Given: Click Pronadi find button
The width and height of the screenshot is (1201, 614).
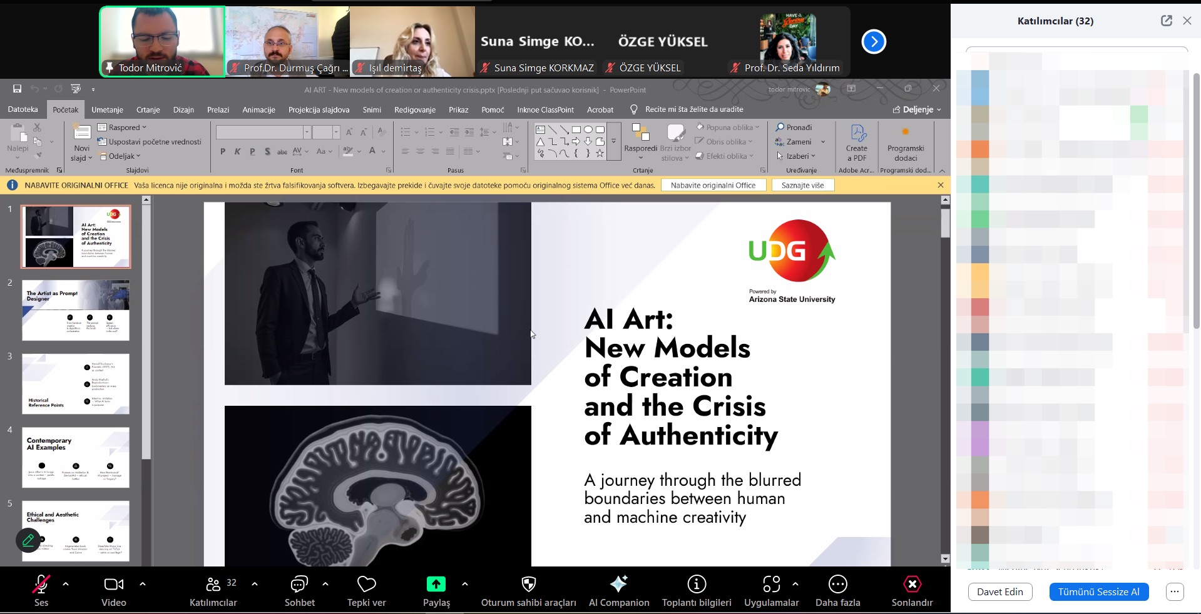Looking at the screenshot, I should 794,128.
